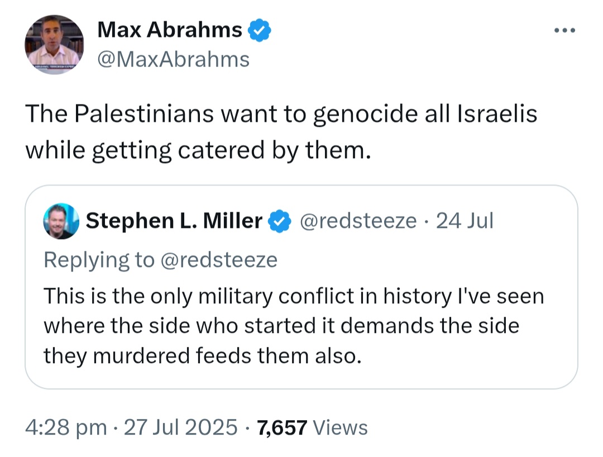Open Stephen L. Miller's avatar in quoted tweet
The height and width of the screenshot is (457, 603).
[x=61, y=221]
